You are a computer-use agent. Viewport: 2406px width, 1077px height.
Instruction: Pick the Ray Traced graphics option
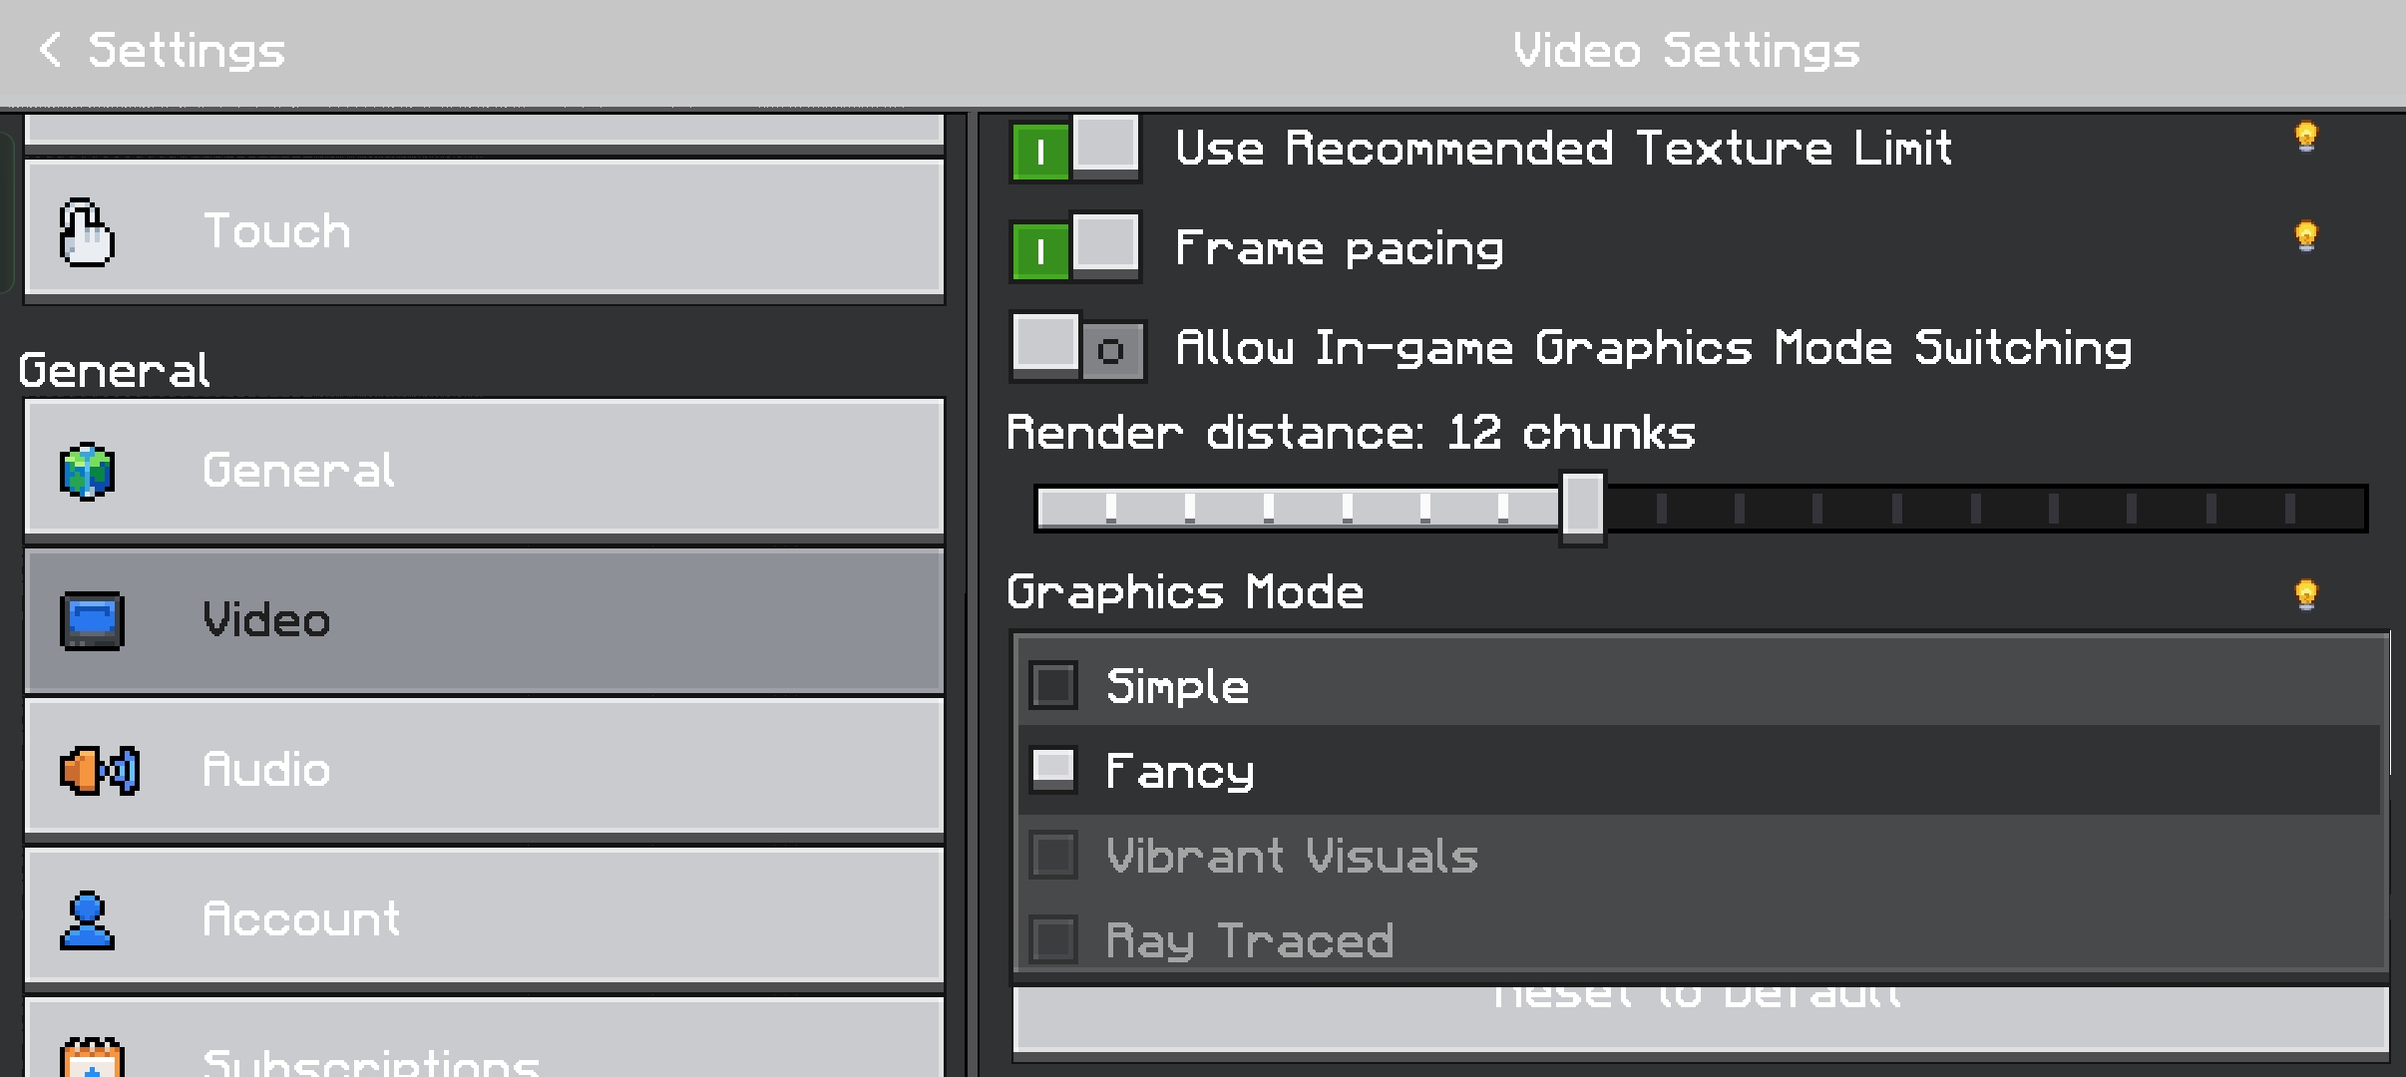tap(1053, 939)
